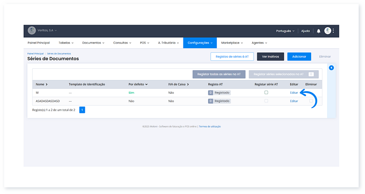Click the notifications bell icon
The image size is (365, 194).
318,31
